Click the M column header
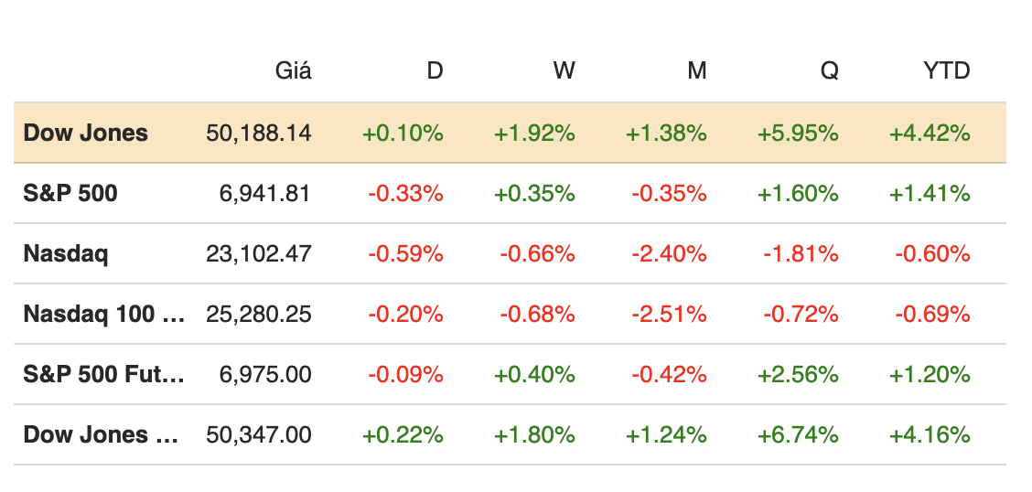 click(x=697, y=70)
